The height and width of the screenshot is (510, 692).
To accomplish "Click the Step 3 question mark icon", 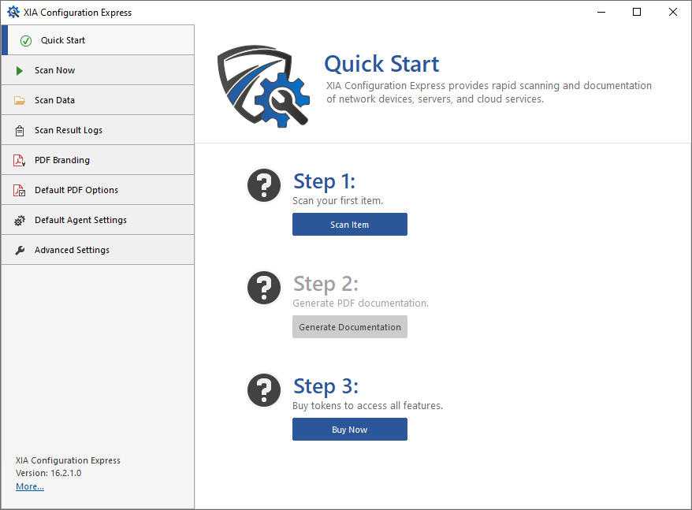I will (264, 390).
